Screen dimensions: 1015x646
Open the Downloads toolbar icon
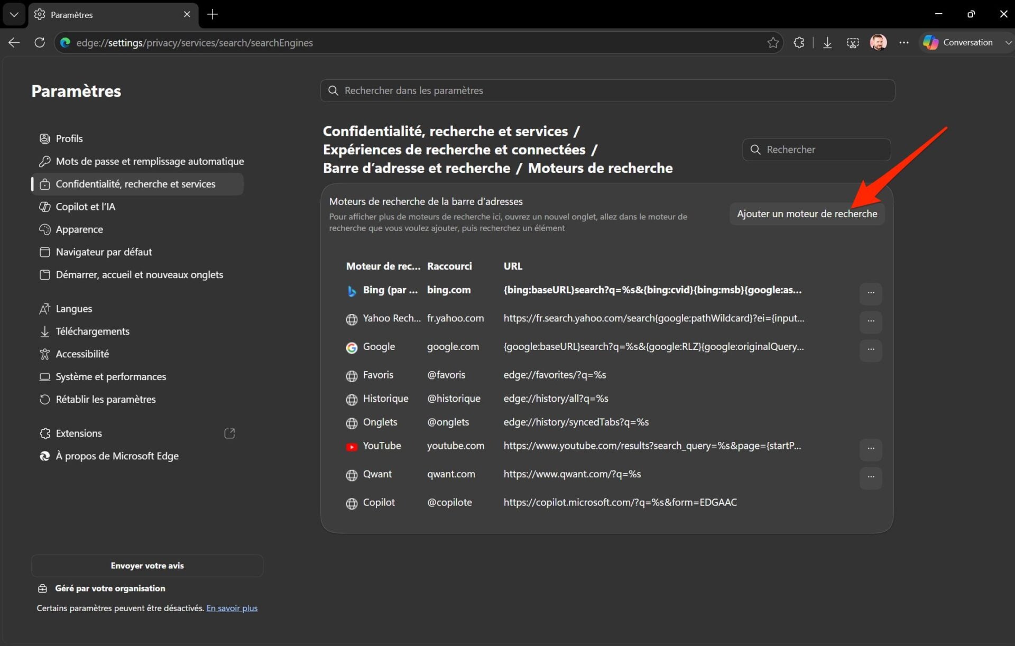click(827, 42)
